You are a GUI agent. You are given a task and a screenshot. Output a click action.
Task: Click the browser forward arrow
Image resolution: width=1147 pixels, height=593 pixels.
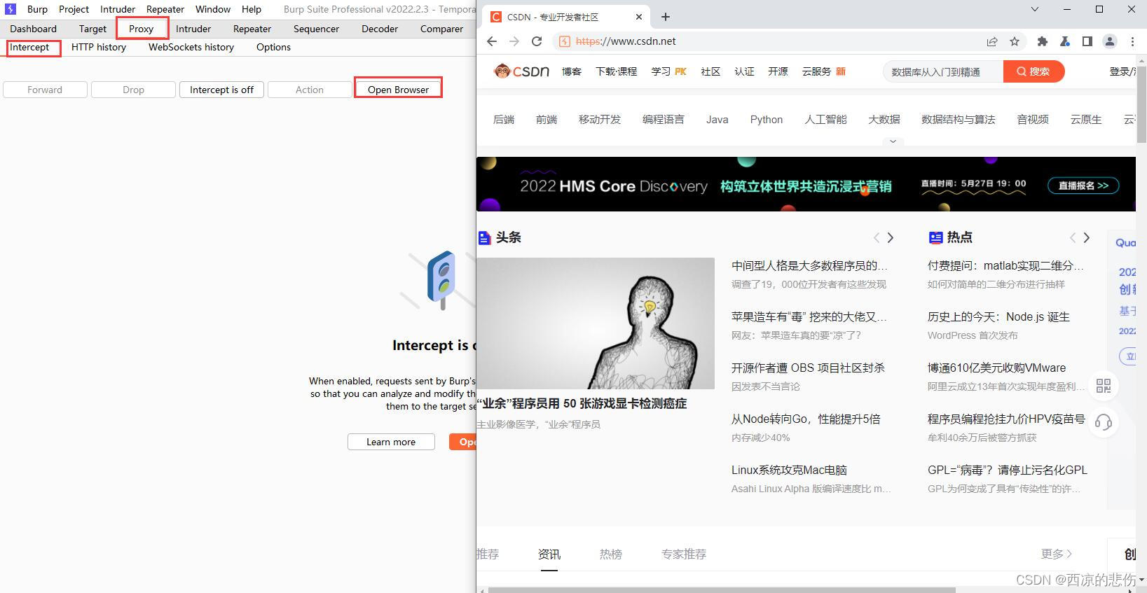[514, 41]
